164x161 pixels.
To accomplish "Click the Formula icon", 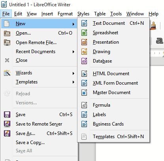I will [84, 105].
